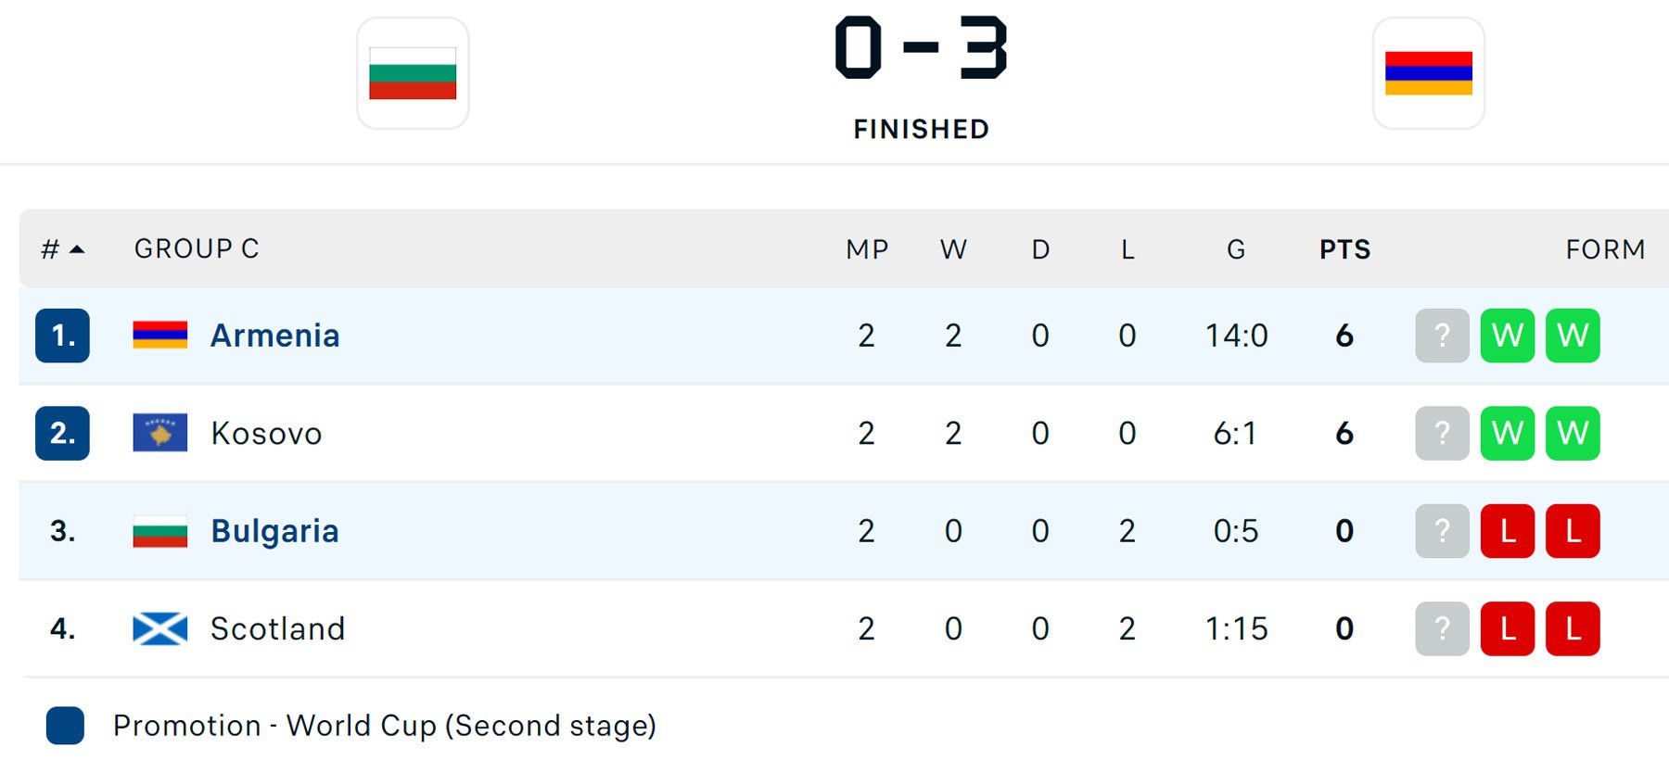Image resolution: width=1669 pixels, height=760 pixels.
Task: Click the GROUP C header label
Action: [x=197, y=248]
